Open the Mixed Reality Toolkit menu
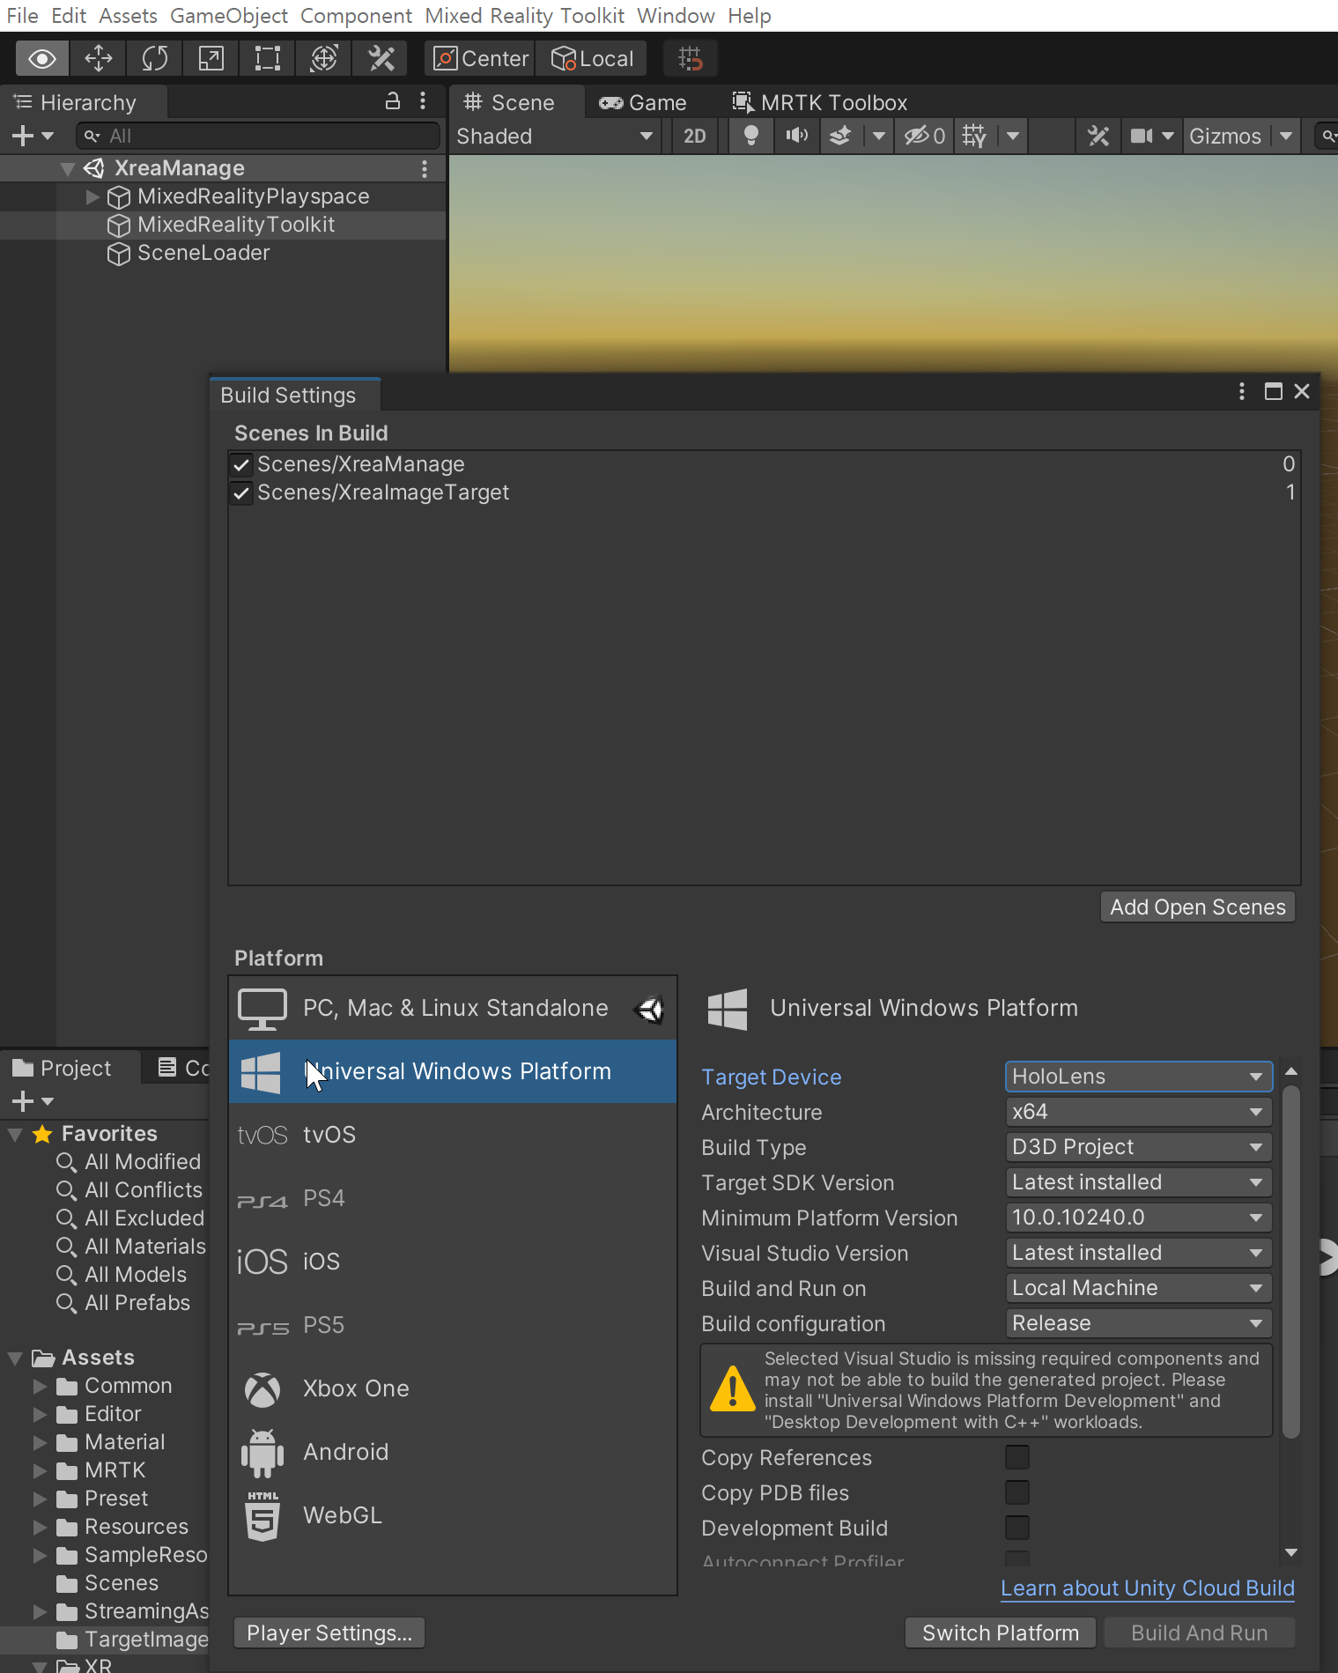Image resolution: width=1338 pixels, height=1673 pixels. click(x=524, y=16)
